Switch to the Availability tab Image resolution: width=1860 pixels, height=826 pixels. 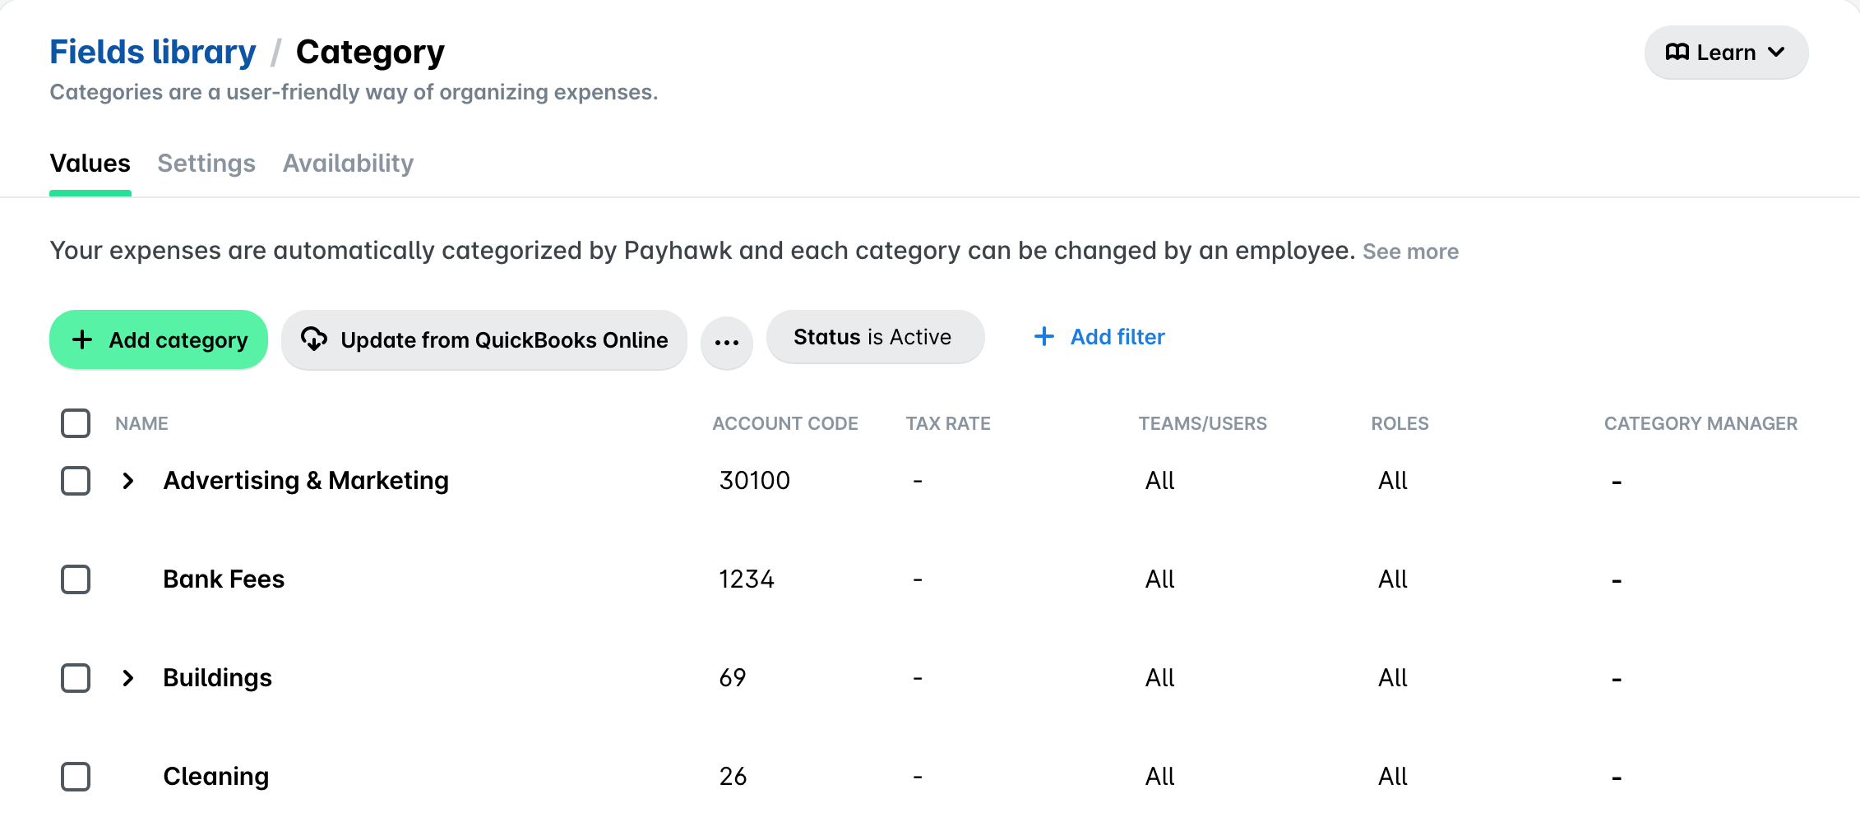pos(348,164)
